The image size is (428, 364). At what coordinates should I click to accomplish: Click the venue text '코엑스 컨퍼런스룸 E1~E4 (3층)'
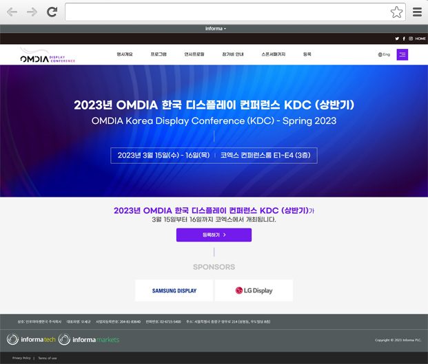pyautogui.click(x=265, y=156)
